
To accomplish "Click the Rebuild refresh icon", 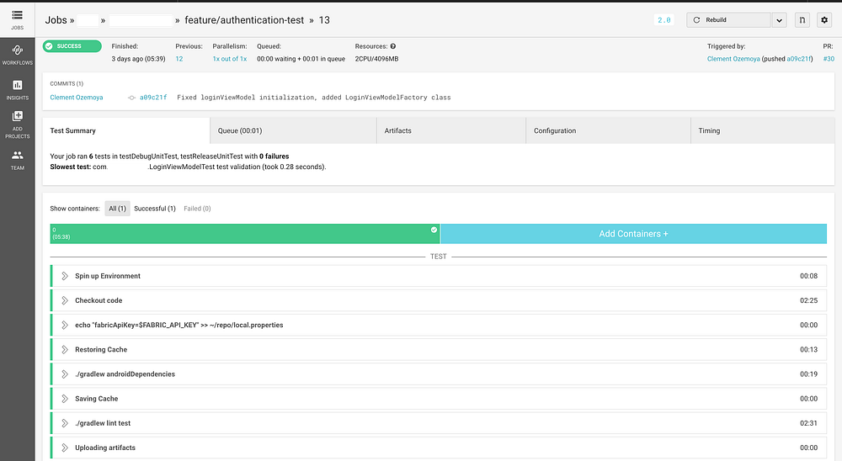I will [x=696, y=20].
